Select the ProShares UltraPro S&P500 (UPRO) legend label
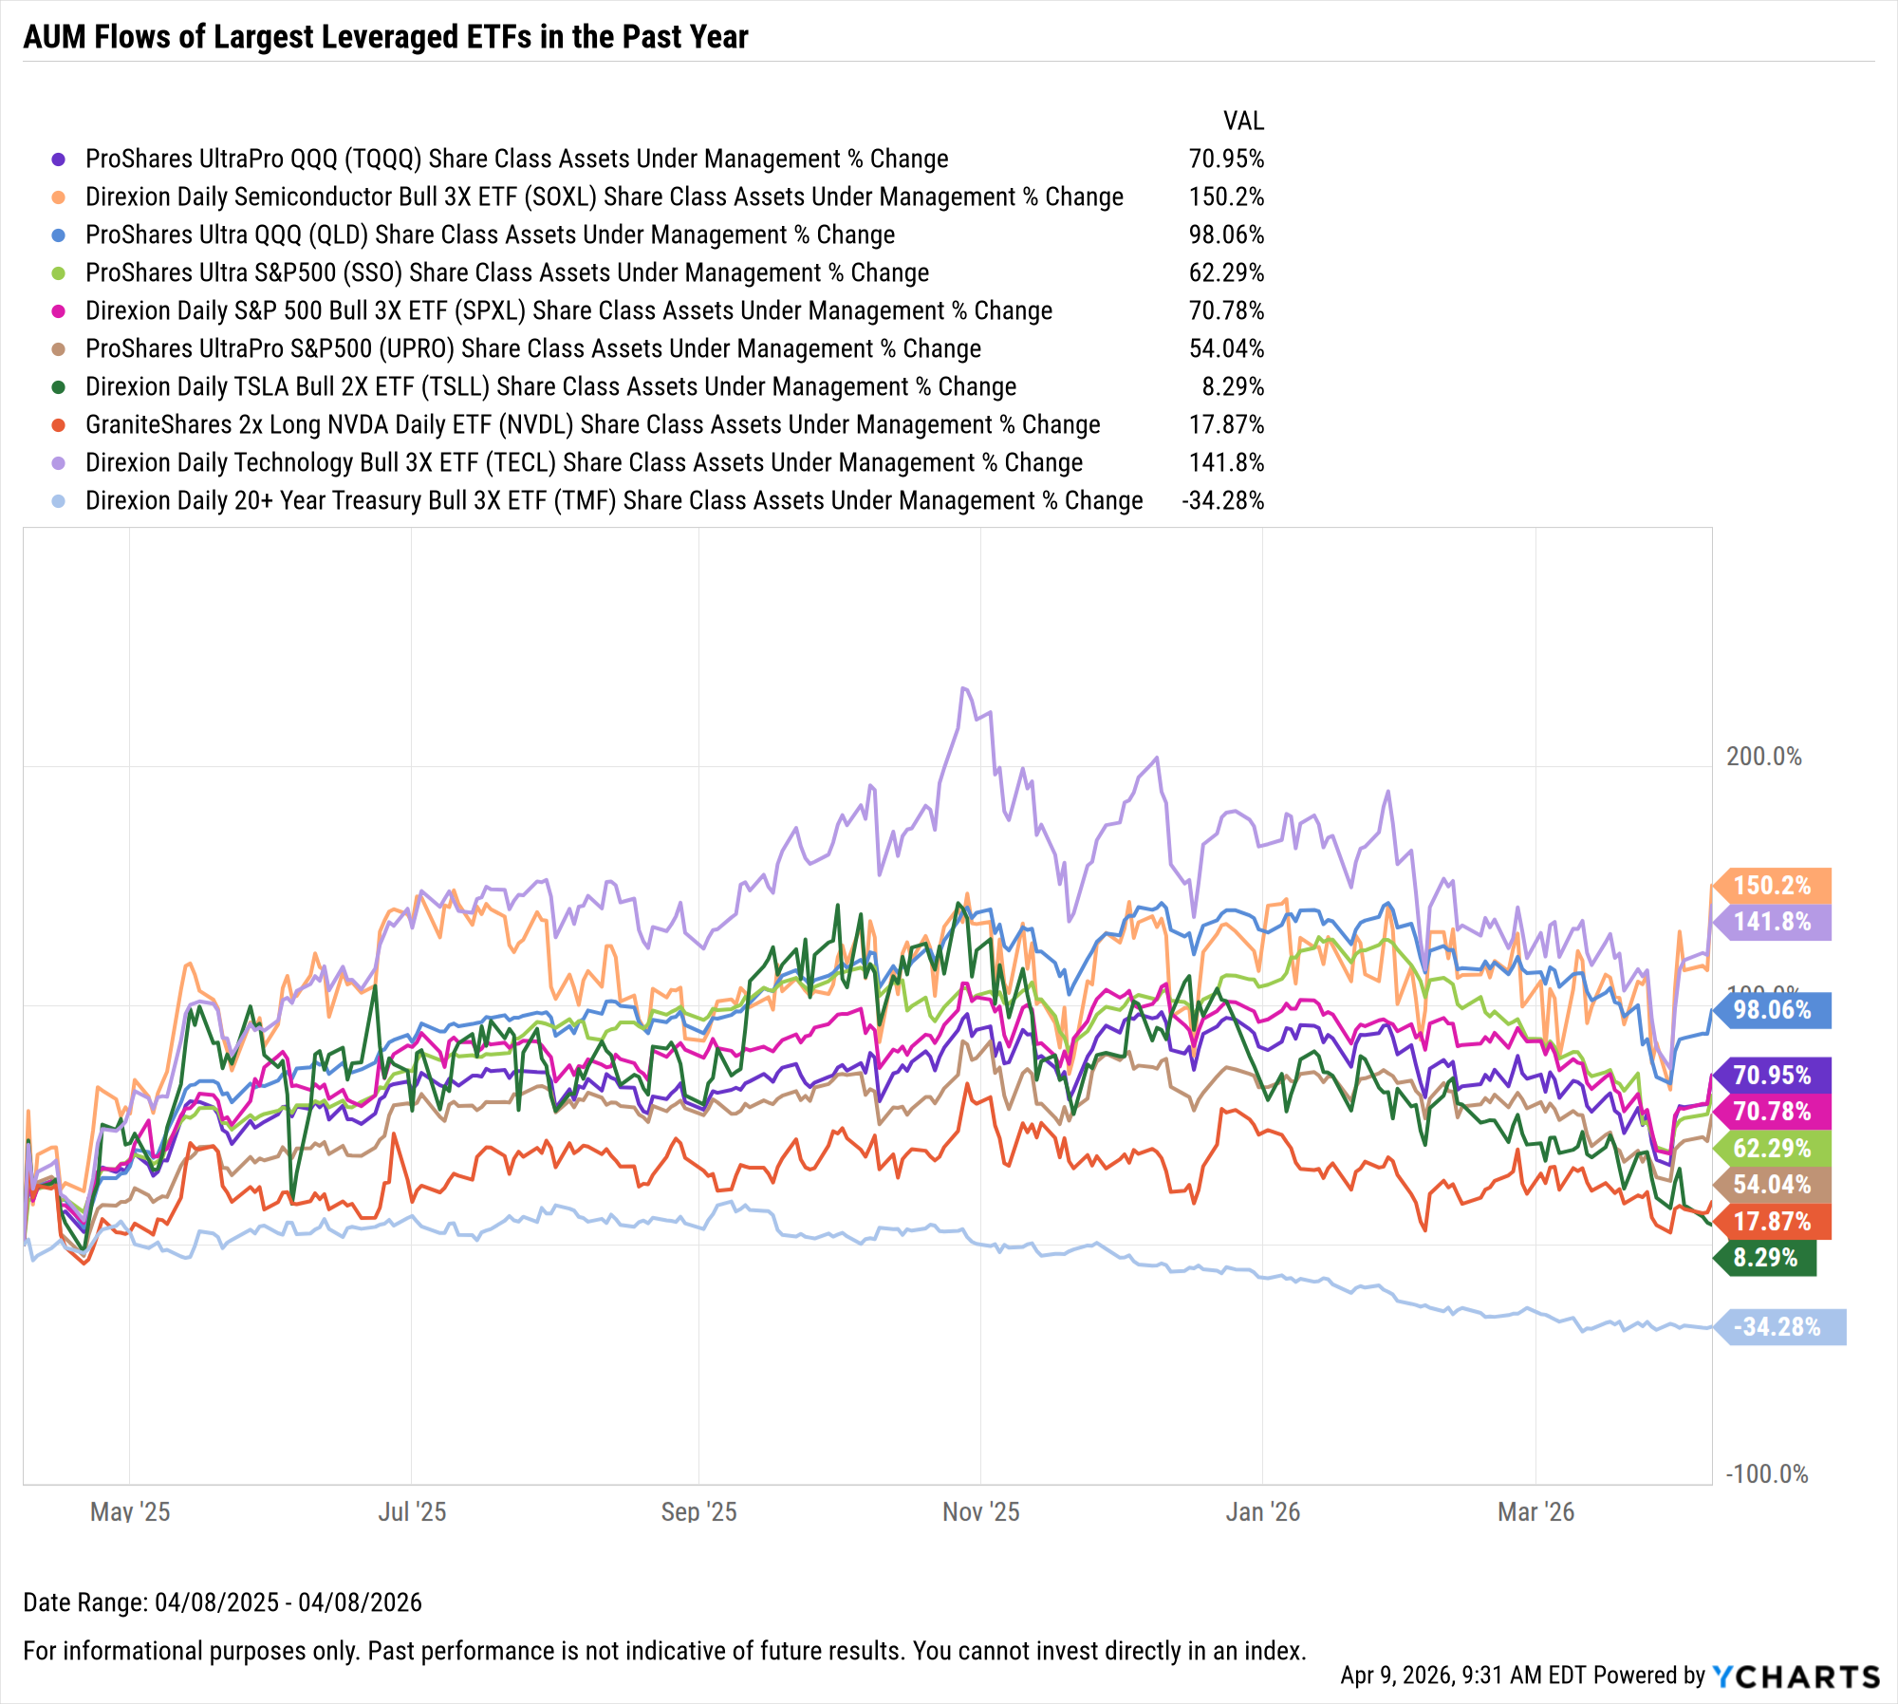The width and height of the screenshot is (1898, 1704). tap(532, 349)
